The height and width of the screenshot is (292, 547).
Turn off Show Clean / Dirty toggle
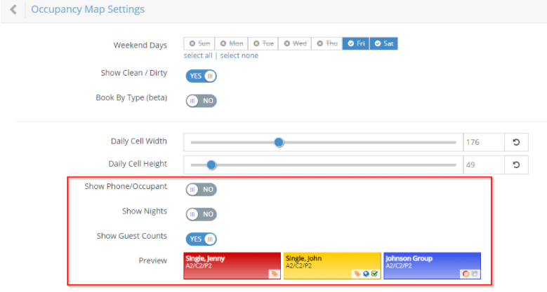(x=201, y=76)
